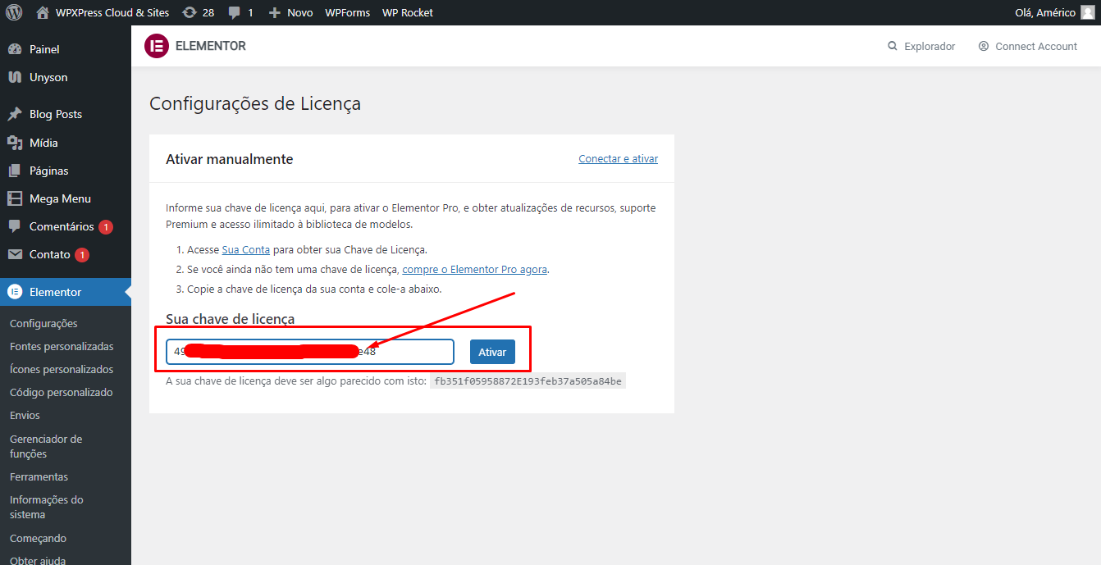1101x565 pixels.
Task: Follow the Sua Conta link
Action: [x=246, y=249]
